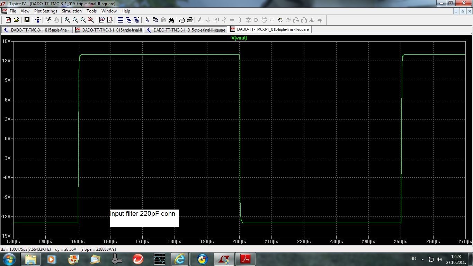Halt the simulation with the hand icon
This screenshot has height=266, width=473.
(x=56, y=20)
